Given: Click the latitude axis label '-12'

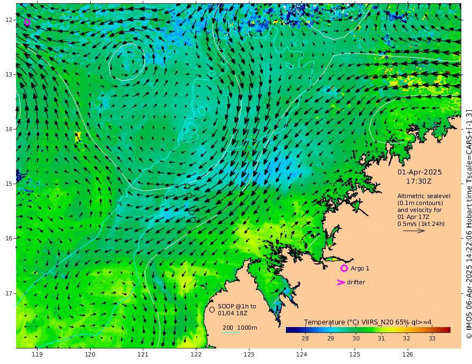Looking at the screenshot, I should tap(9, 20).
